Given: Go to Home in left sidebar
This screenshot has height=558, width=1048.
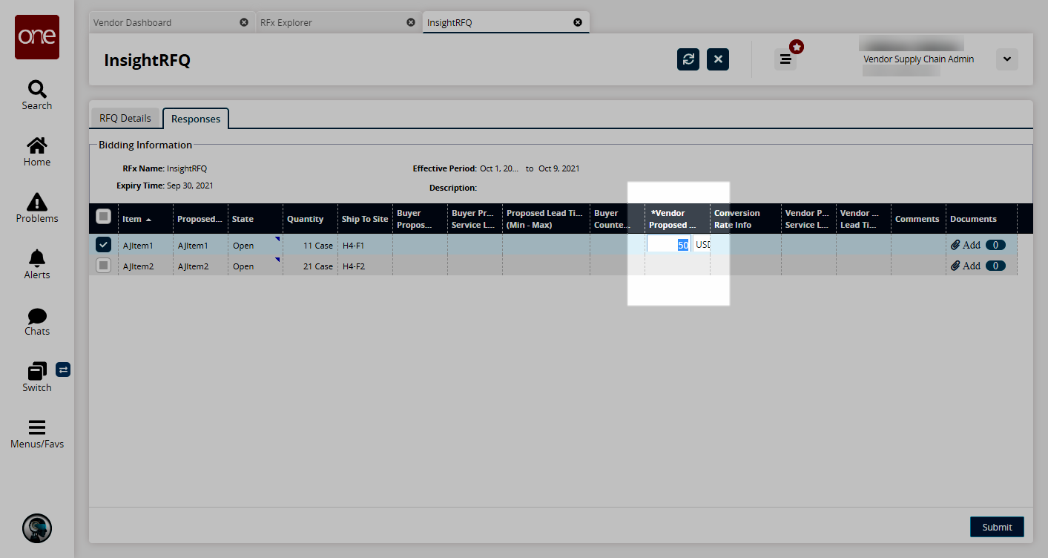Looking at the screenshot, I should [x=36, y=146].
